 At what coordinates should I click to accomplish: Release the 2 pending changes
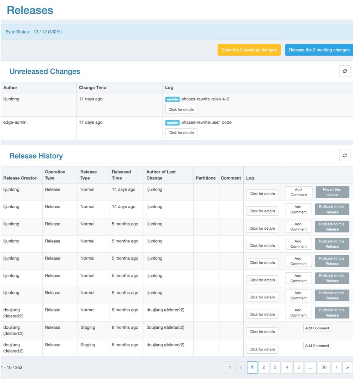click(x=319, y=50)
